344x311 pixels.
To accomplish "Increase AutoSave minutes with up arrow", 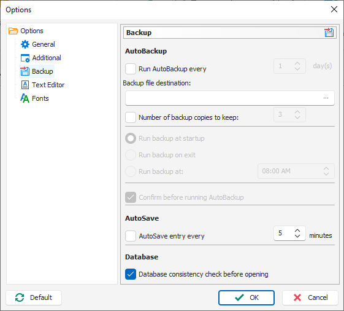I will click(x=297, y=230).
